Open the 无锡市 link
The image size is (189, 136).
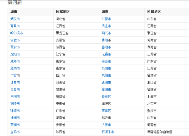pyautogui.click(x=106, y=54)
